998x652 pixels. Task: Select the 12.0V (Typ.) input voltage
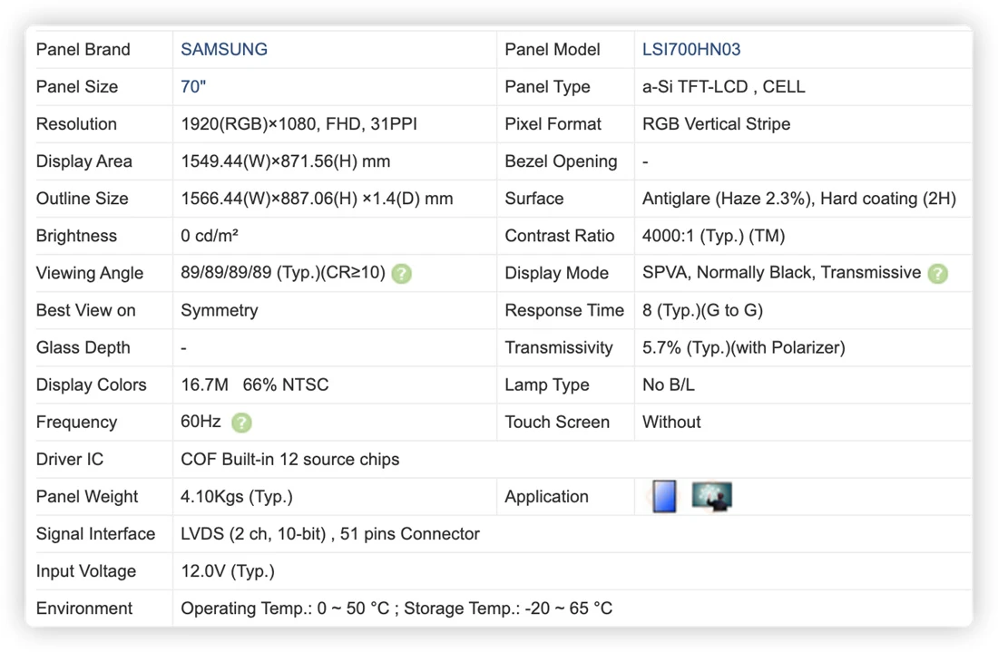point(228,571)
